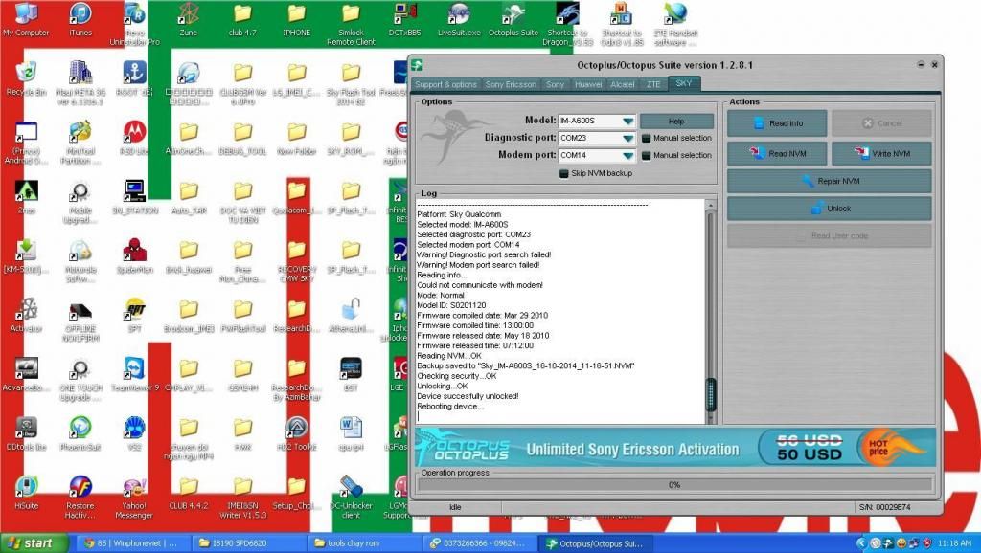Screen dimensions: 981x553
Task: Switch to tools chay rom taskbar item
Action: tap(364, 543)
